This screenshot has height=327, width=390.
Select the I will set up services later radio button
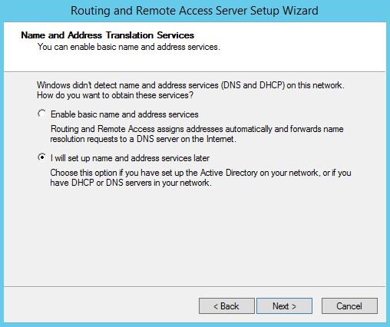[42, 157]
